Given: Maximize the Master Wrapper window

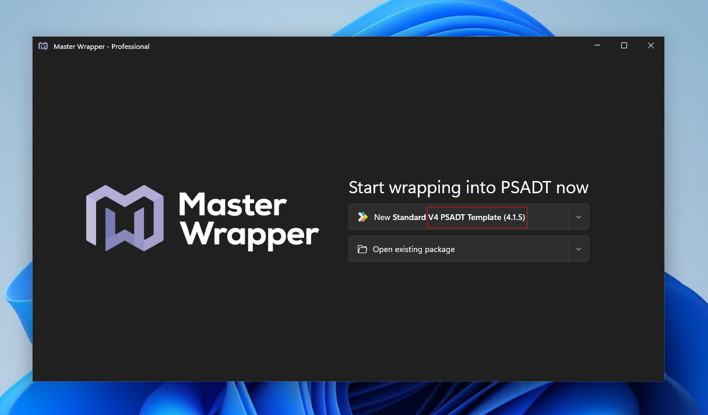Looking at the screenshot, I should point(624,45).
